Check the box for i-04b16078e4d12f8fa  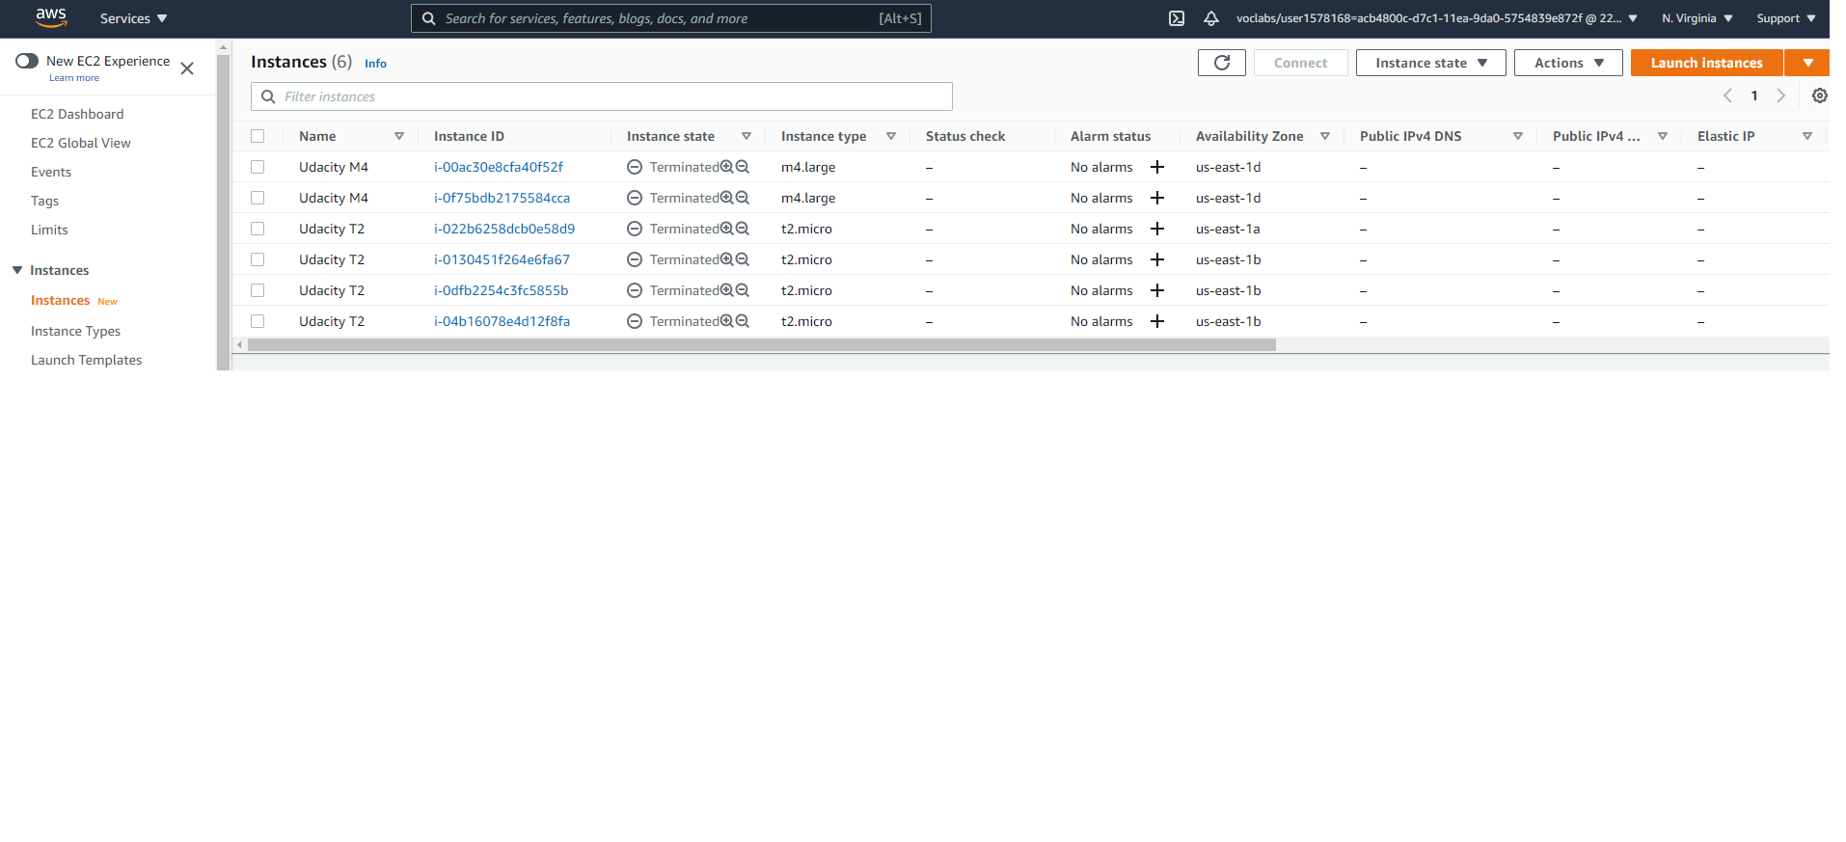click(258, 321)
